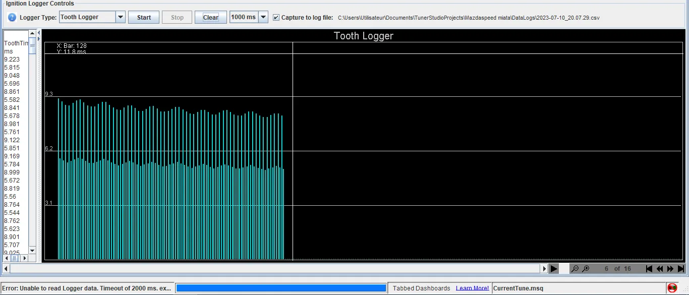The image size is (689, 295).
Task: Zoom in the tooth logger graph
Action: 586,269
